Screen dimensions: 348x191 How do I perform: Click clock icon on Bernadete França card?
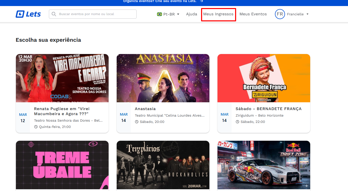click(x=238, y=122)
